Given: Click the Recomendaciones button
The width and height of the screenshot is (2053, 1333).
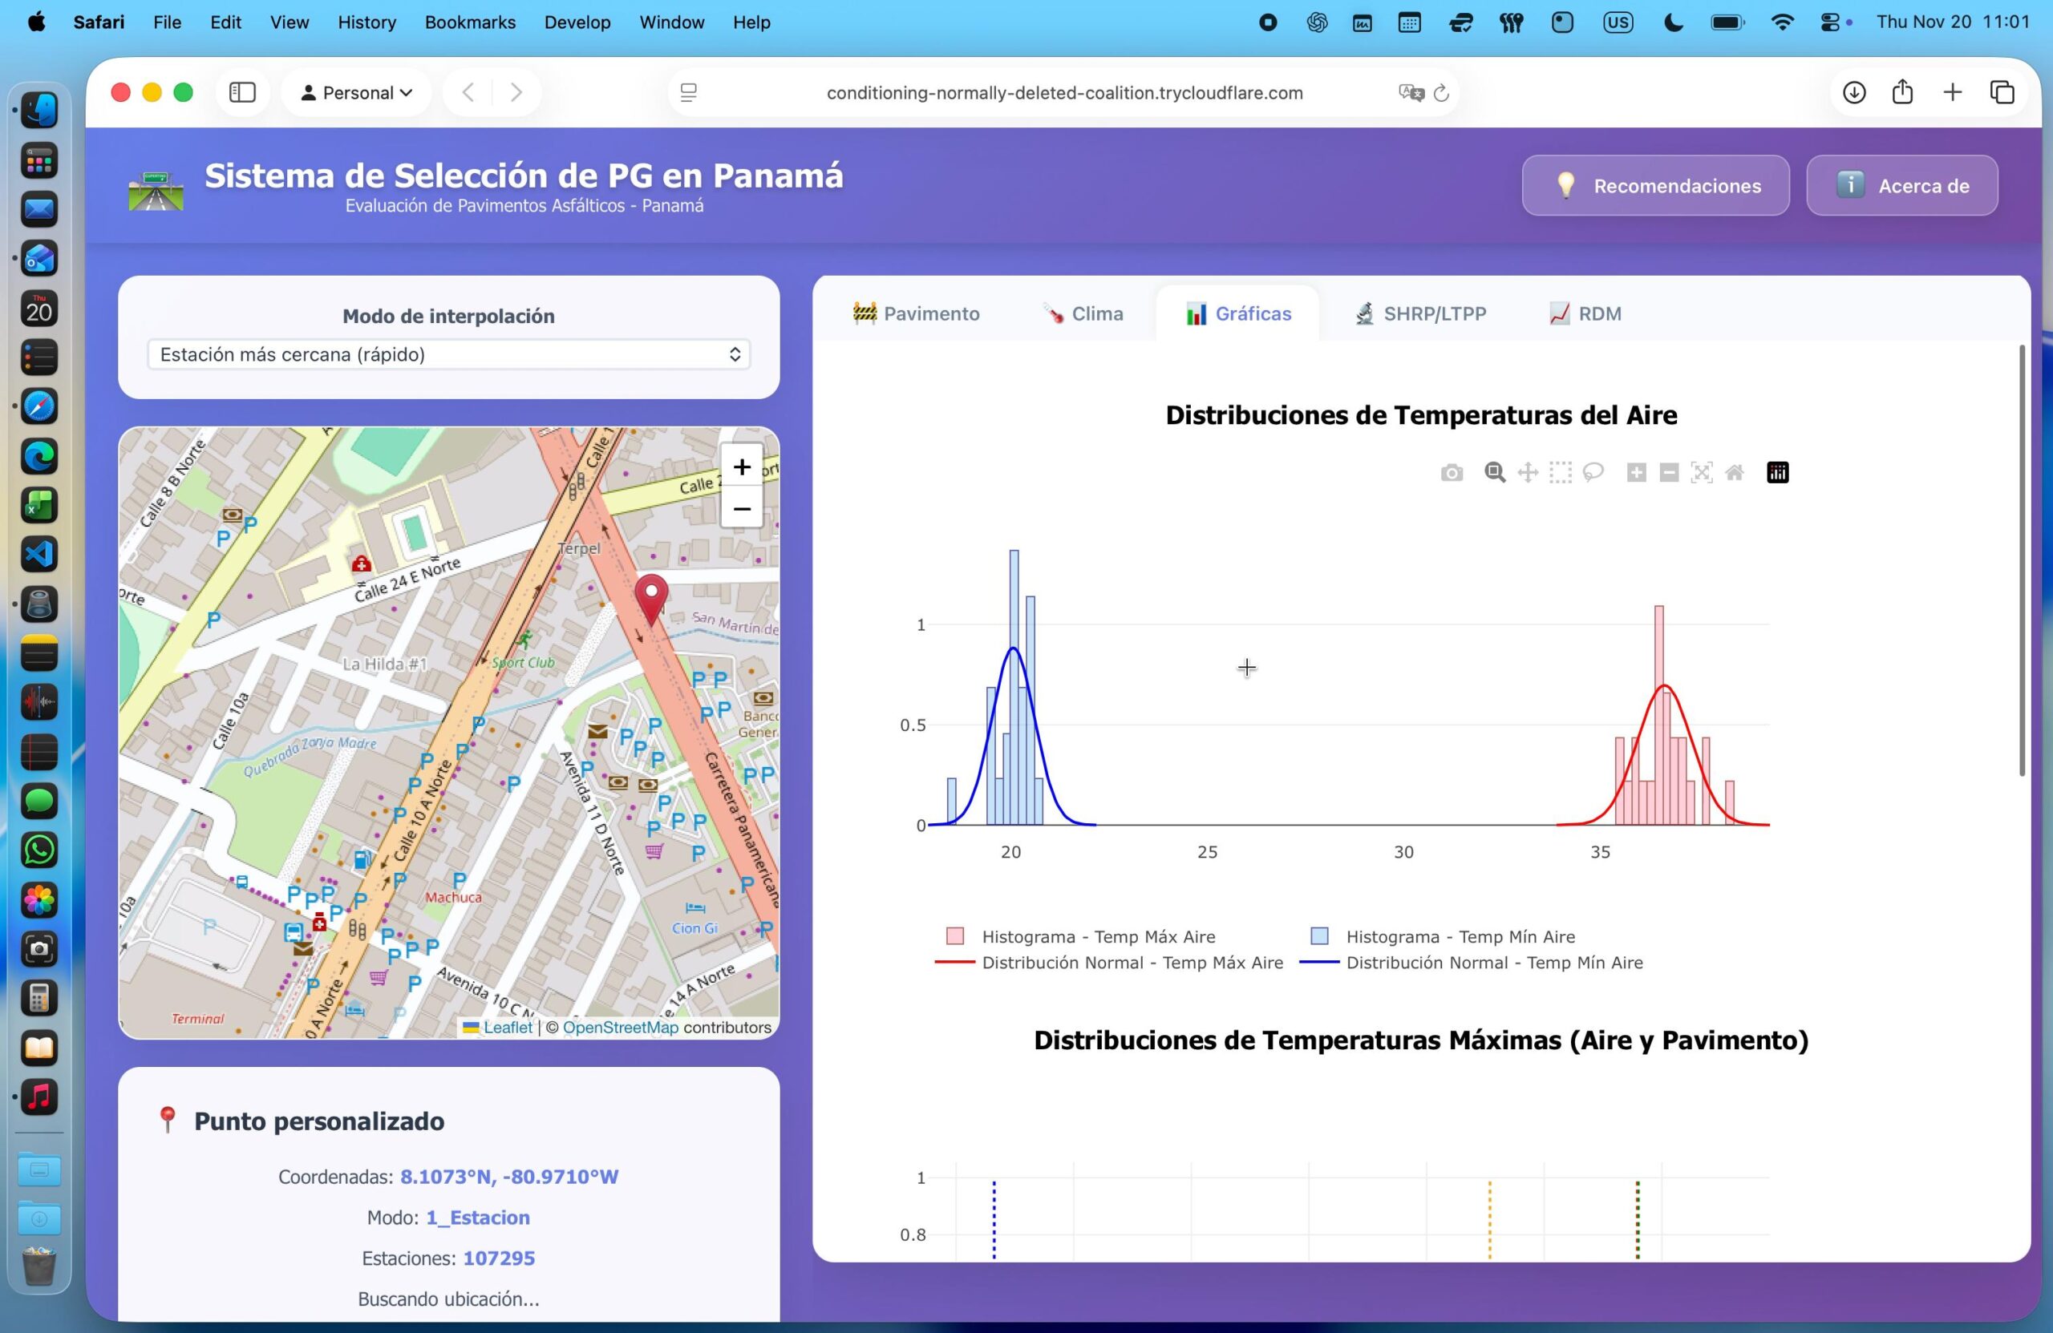Looking at the screenshot, I should point(1654,185).
